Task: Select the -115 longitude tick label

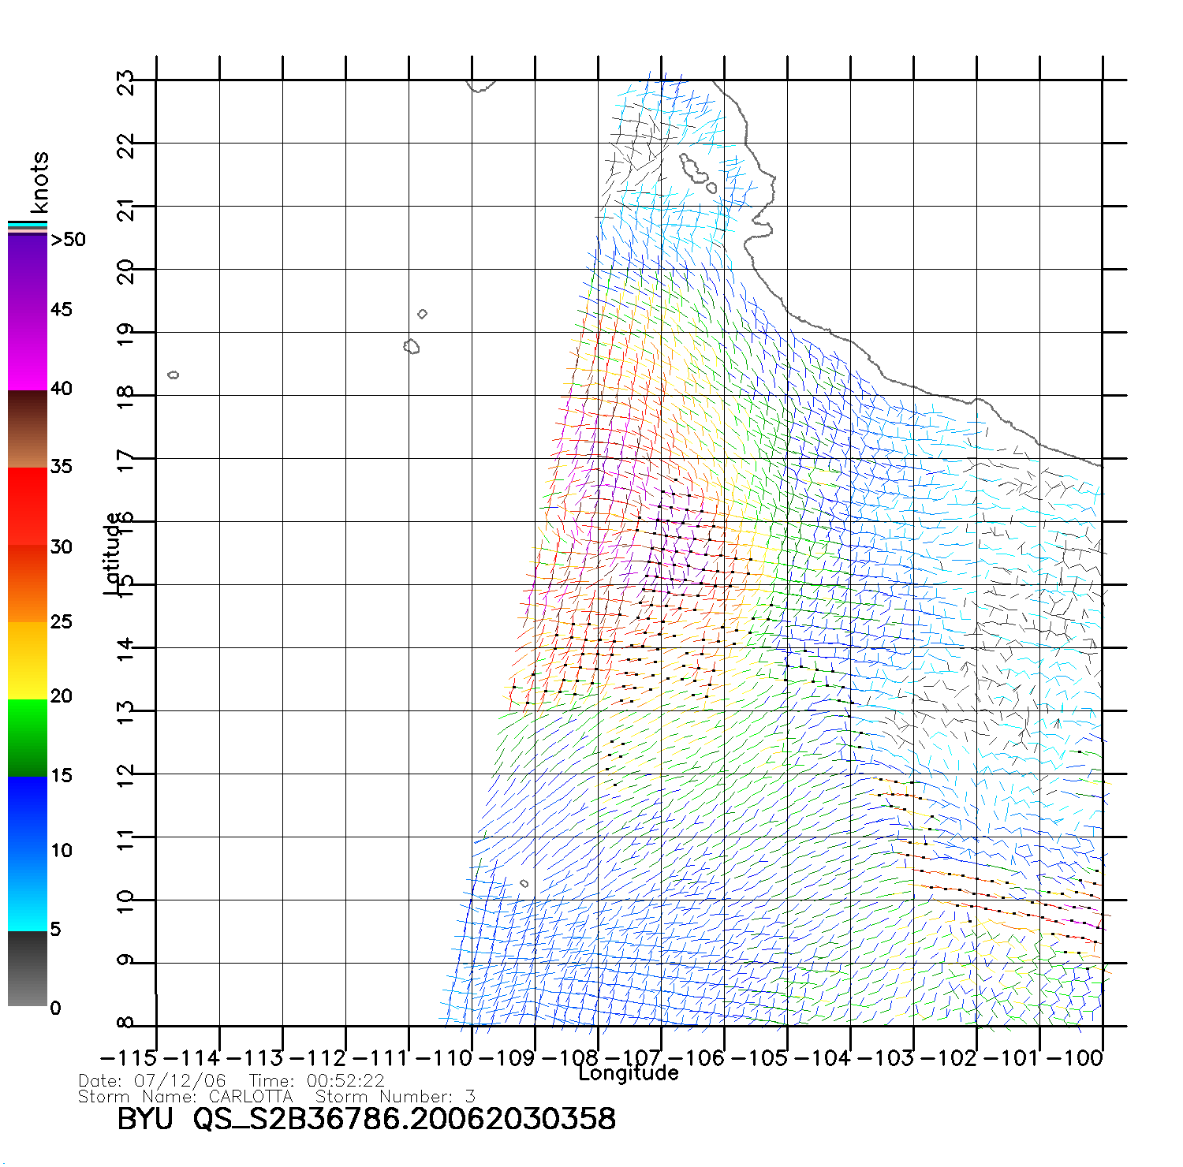Action: [x=125, y=1058]
